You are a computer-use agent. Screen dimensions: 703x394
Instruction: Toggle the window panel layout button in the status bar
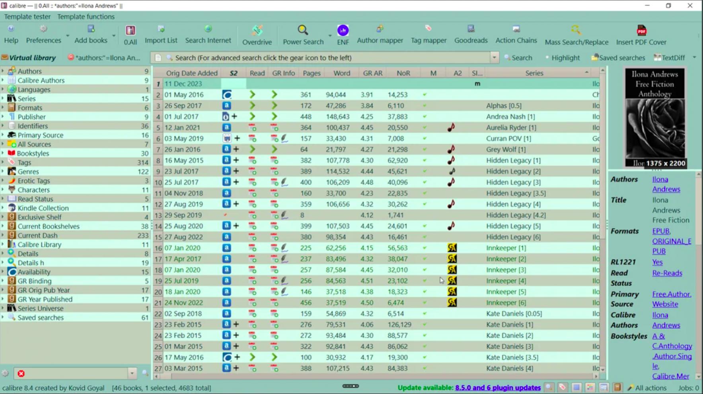(604, 387)
